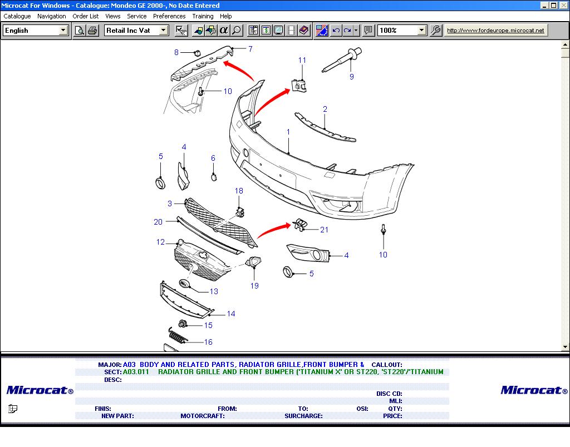Click the printer icon in toolbar
Screen dimensions: 570x447
92,31
